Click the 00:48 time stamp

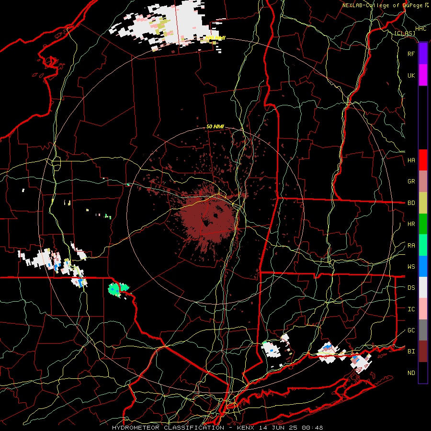coord(312,428)
